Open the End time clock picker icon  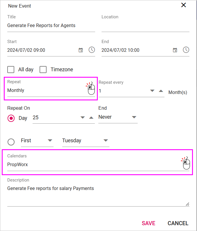(186, 50)
